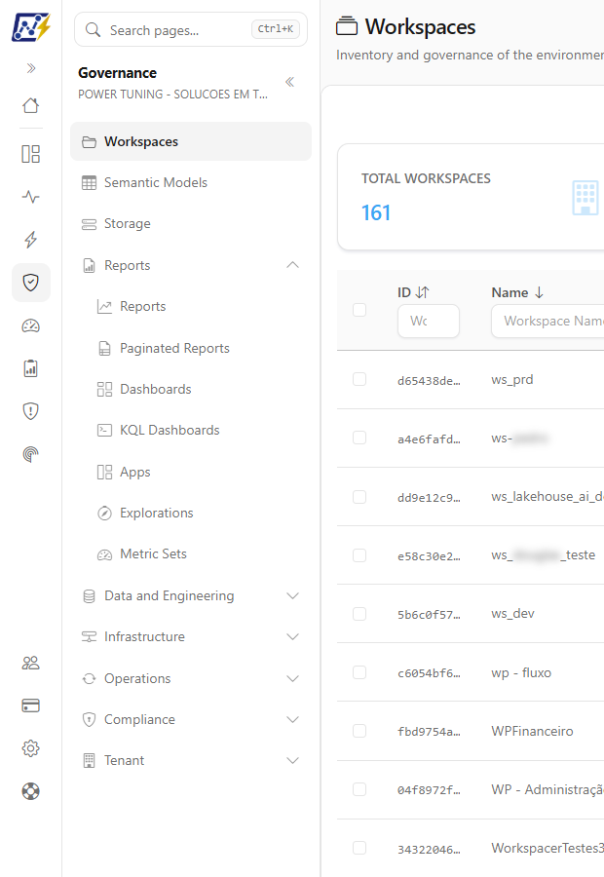Open settings via the gear icon
Viewport: 604px width, 877px height.
[31, 748]
